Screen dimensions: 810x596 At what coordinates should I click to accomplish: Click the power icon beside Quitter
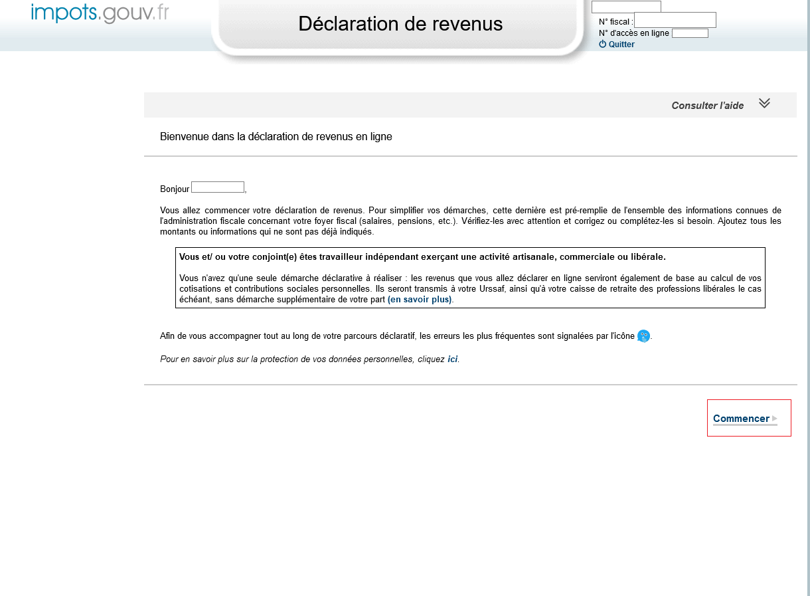coord(603,45)
